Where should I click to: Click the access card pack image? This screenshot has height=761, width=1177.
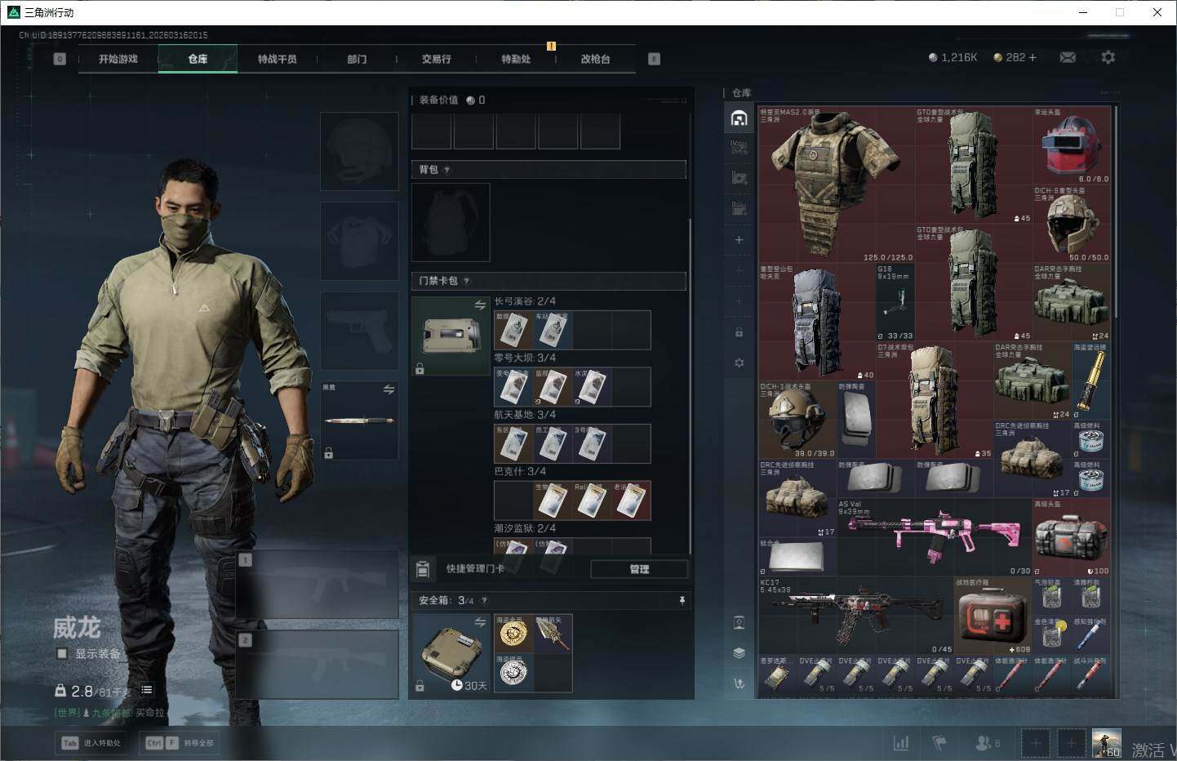pyautogui.click(x=451, y=336)
